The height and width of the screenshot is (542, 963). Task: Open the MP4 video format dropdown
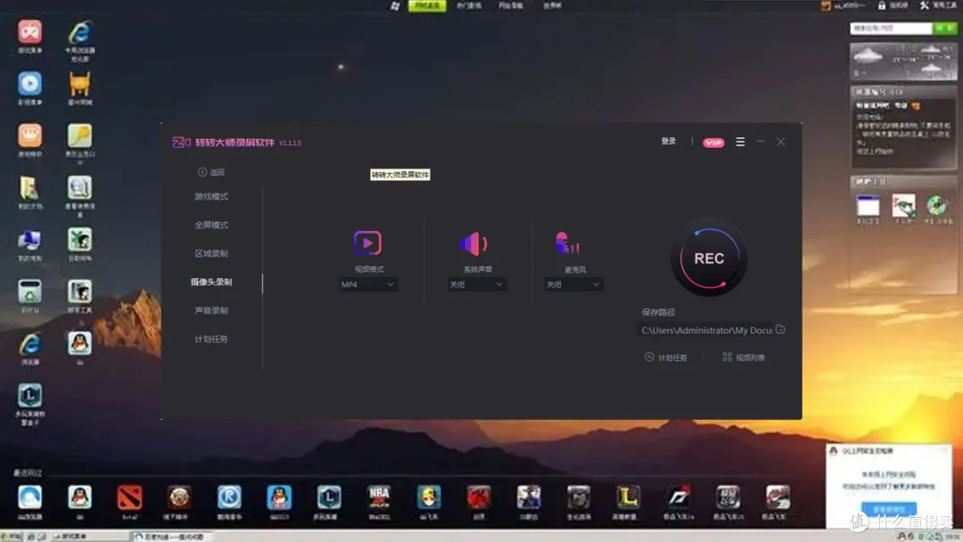click(x=368, y=284)
